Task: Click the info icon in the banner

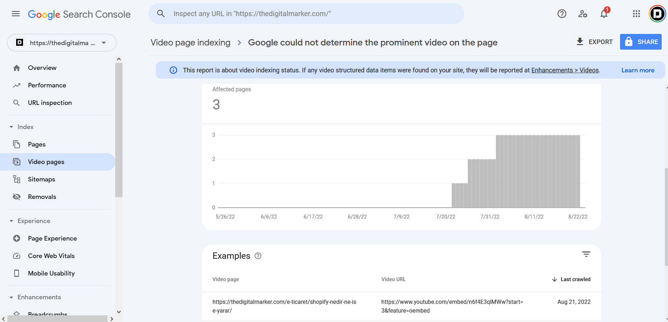Action: tap(173, 70)
